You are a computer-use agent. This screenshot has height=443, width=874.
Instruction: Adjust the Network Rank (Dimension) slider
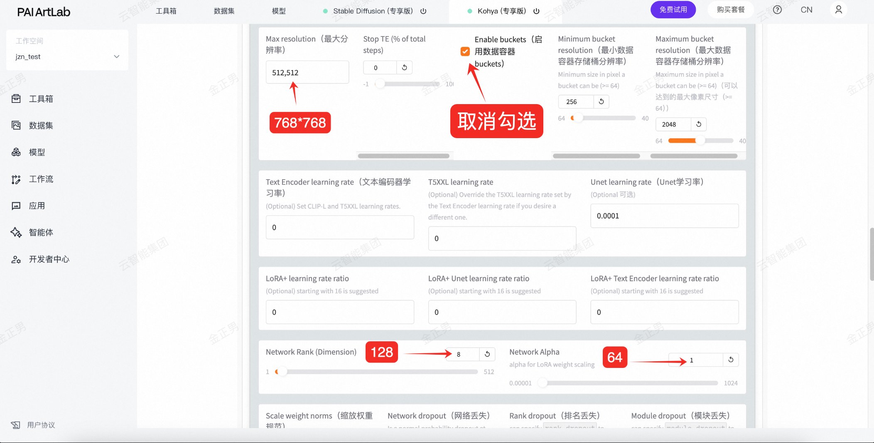376,372
